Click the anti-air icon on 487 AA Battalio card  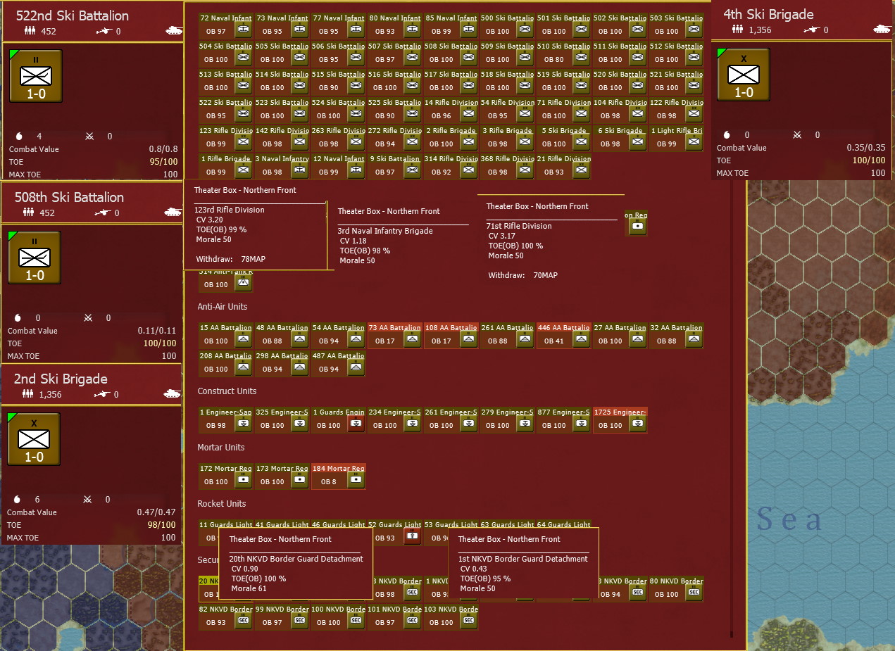[x=355, y=368]
